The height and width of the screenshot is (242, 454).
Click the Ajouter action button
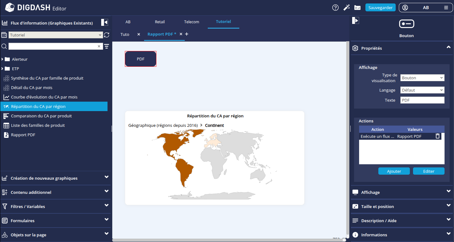(394, 171)
